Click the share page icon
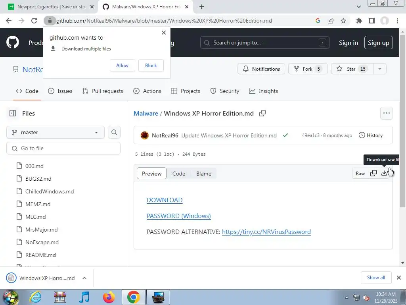 click(x=331, y=21)
